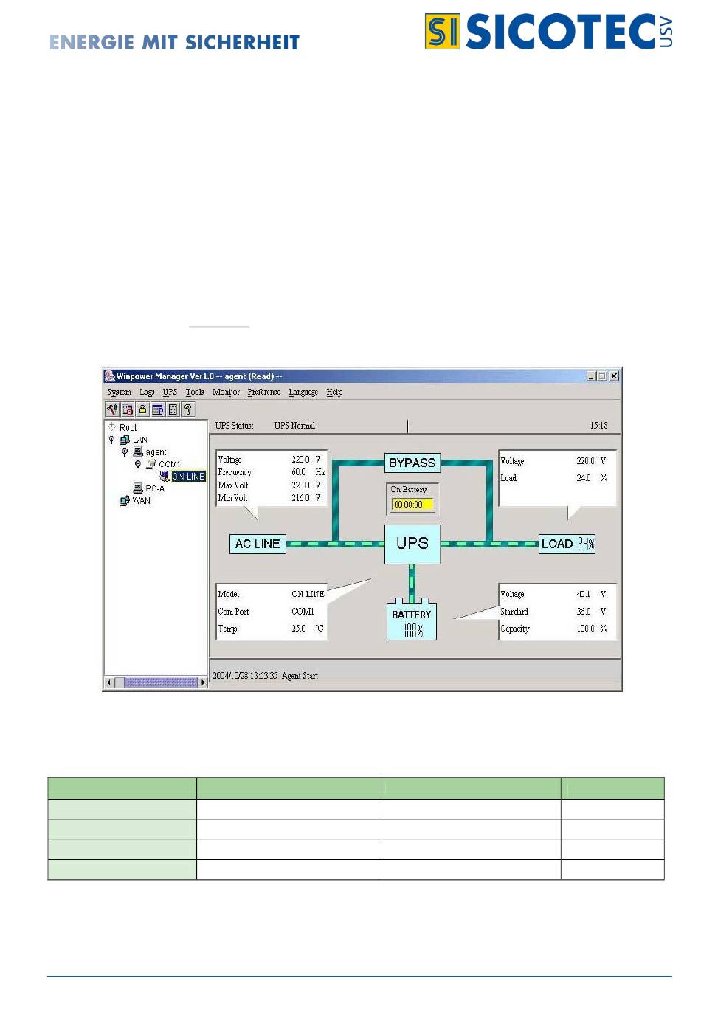Open the Monitor menu
The height and width of the screenshot is (1010, 701).
[227, 392]
